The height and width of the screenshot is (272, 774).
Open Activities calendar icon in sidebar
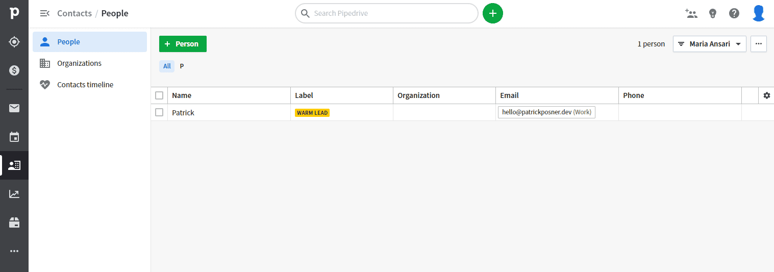coord(14,137)
